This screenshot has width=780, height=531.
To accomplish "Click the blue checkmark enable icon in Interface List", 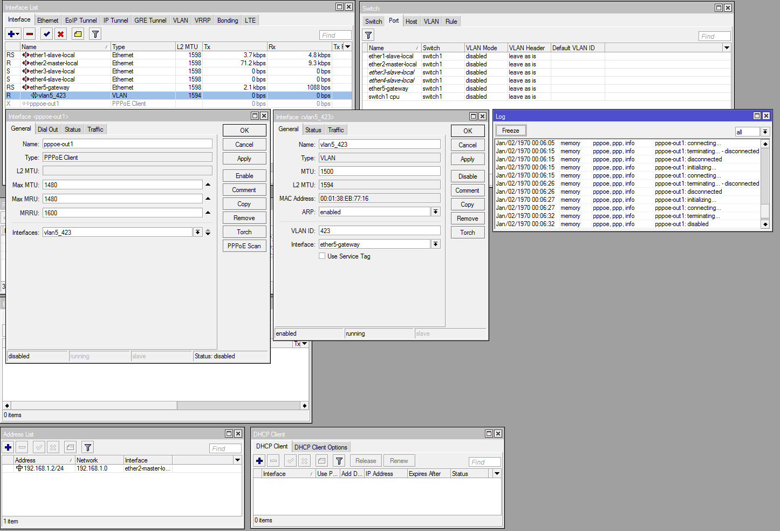I will 47,34.
